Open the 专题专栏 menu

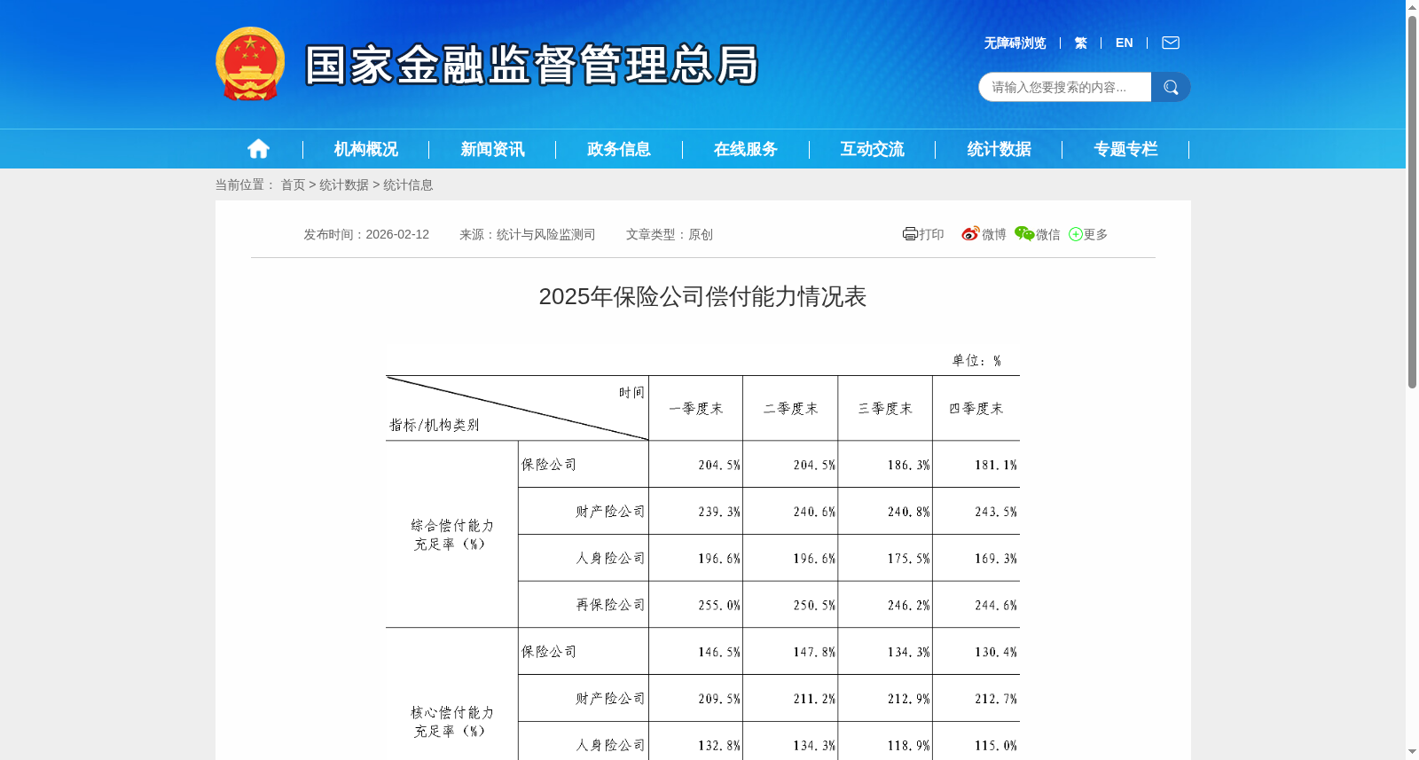pos(1126,149)
